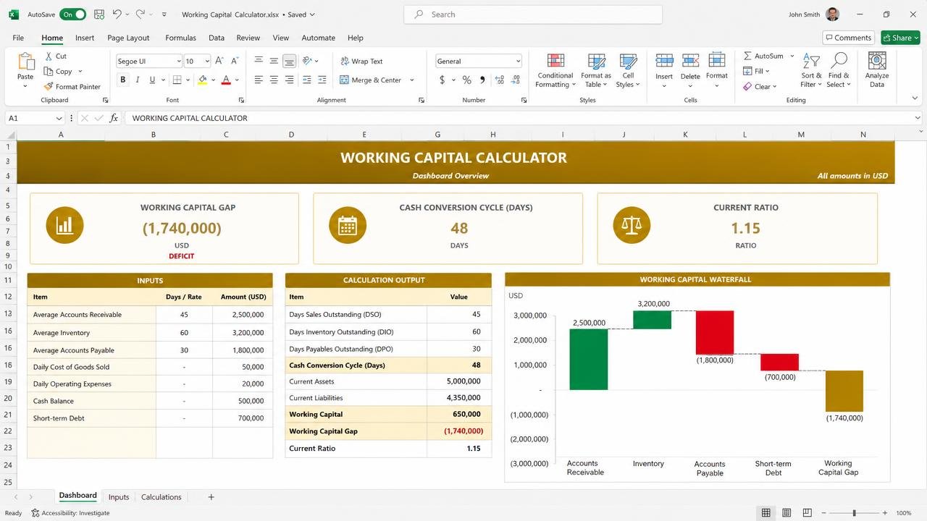This screenshot has width=927, height=521.
Task: Click the Save icon in title bar
Action: 99,14
